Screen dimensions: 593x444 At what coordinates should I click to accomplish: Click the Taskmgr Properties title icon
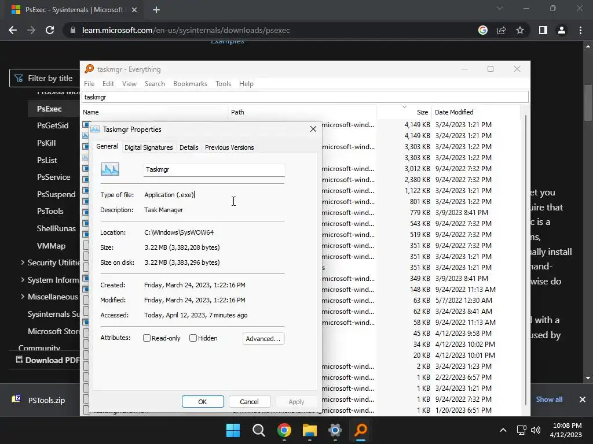point(95,129)
